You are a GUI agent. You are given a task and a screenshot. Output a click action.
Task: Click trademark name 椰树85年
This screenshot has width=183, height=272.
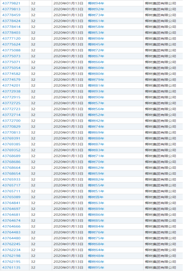pyautogui.click(x=96, y=221)
